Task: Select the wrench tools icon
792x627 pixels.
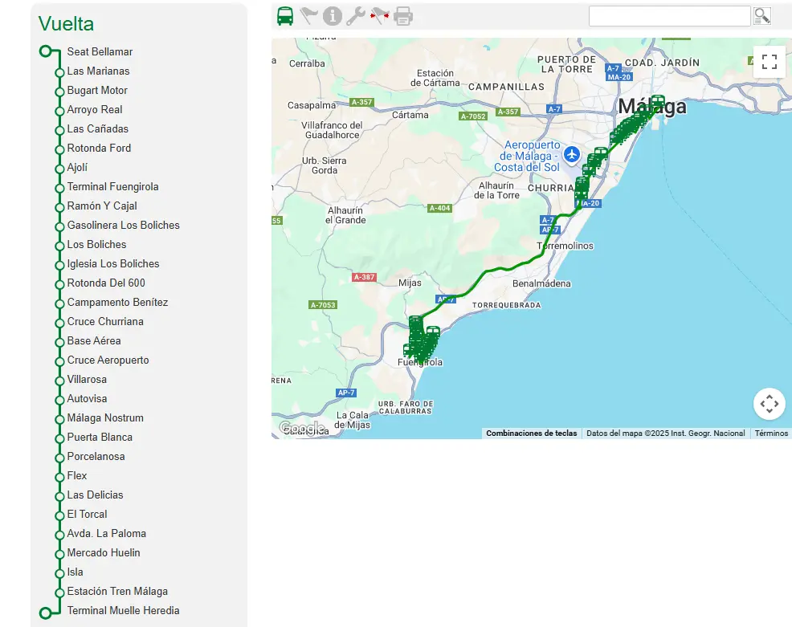Action: click(354, 15)
